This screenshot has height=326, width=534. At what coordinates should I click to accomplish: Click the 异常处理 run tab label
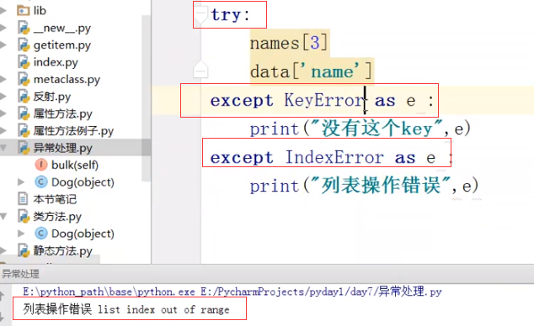(x=20, y=274)
